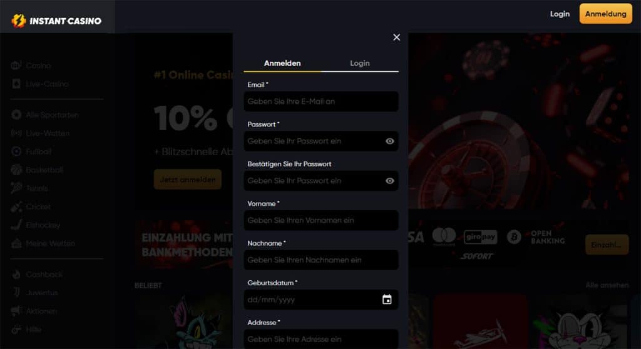Select the Anmelden tab
The image size is (641, 349).
(282, 63)
